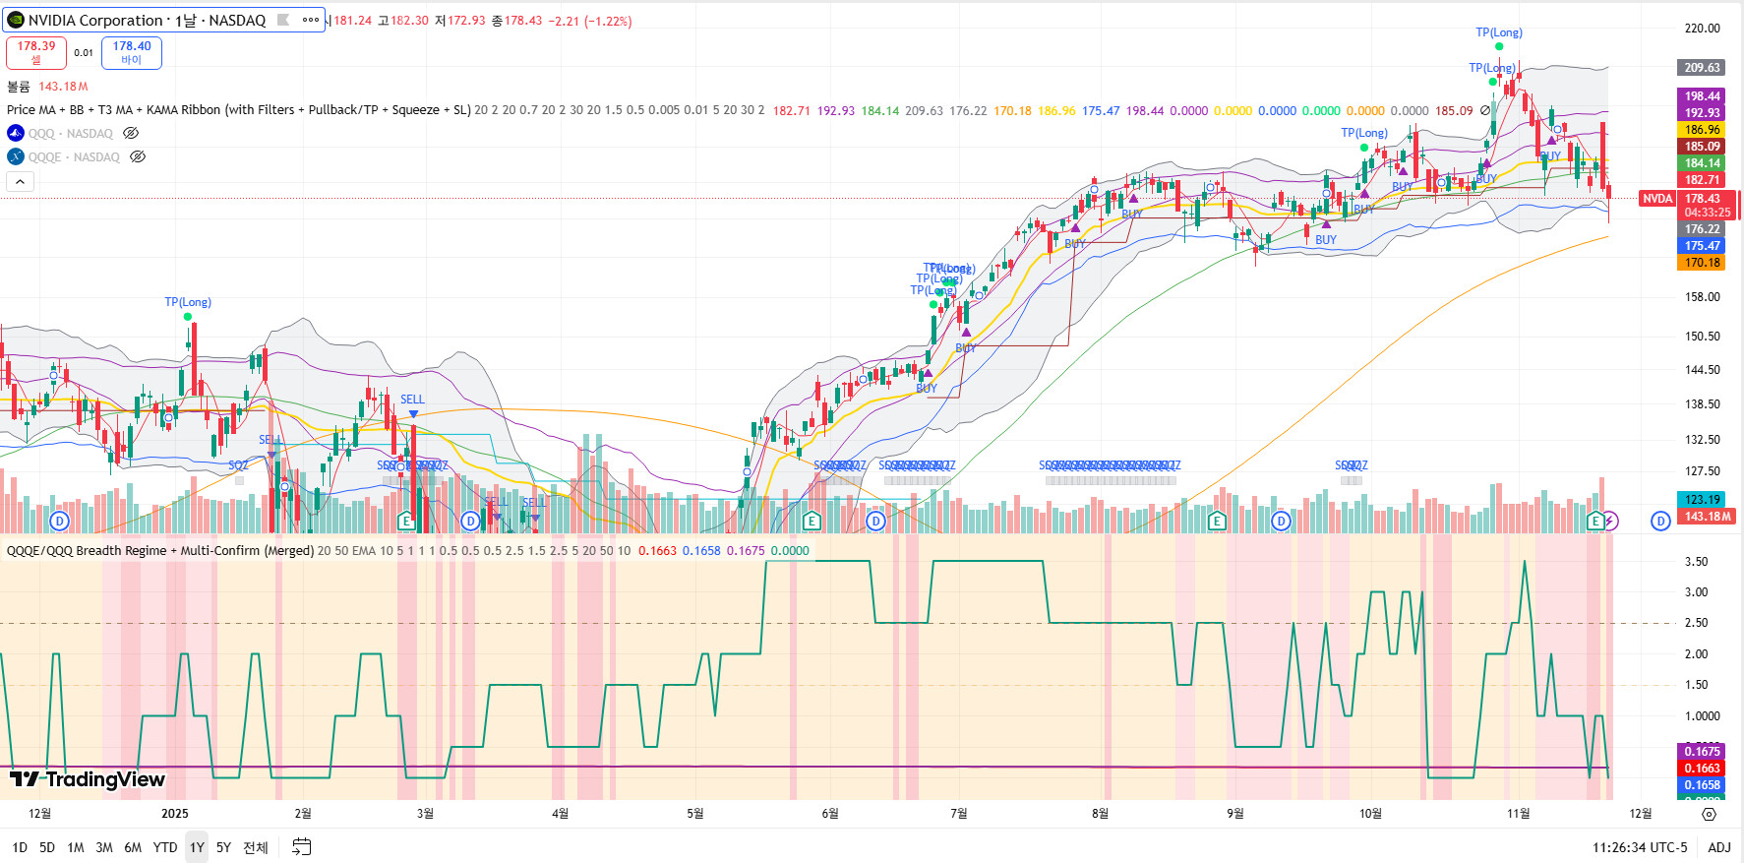Click the 2025 label on time axis

click(x=175, y=814)
